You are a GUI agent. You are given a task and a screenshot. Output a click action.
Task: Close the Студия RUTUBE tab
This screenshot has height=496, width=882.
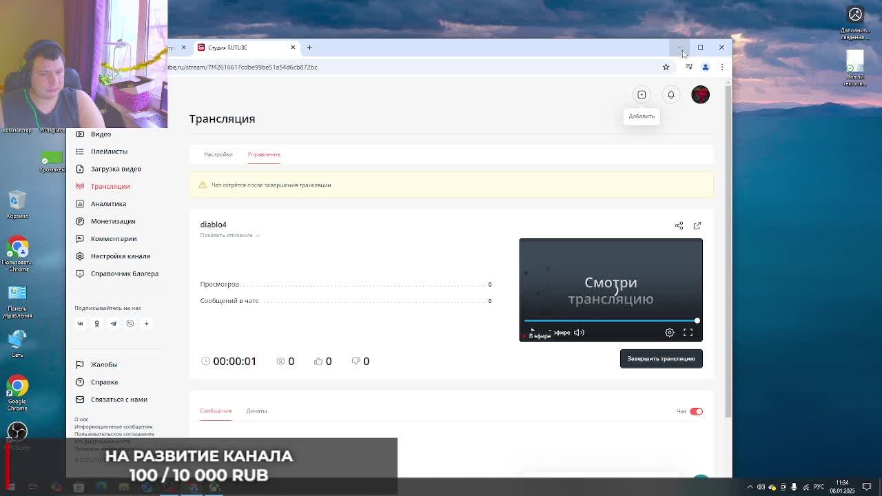293,48
